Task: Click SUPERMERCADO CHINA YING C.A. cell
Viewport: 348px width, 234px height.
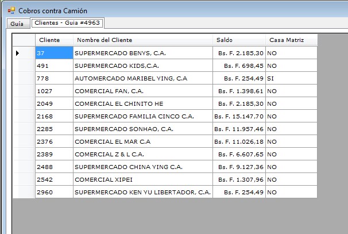Action: click(x=143, y=167)
